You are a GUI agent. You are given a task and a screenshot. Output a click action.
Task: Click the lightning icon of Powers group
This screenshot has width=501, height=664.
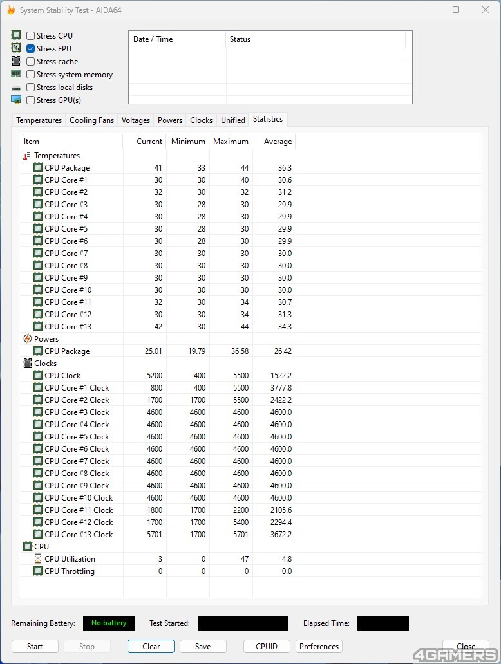point(28,339)
